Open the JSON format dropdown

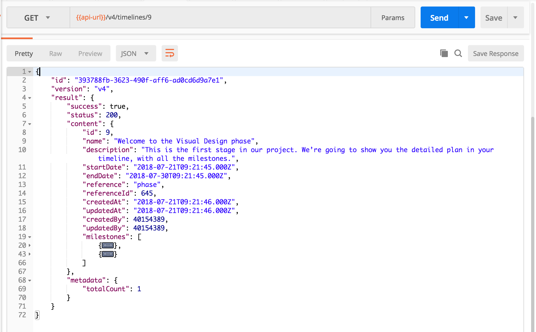135,53
